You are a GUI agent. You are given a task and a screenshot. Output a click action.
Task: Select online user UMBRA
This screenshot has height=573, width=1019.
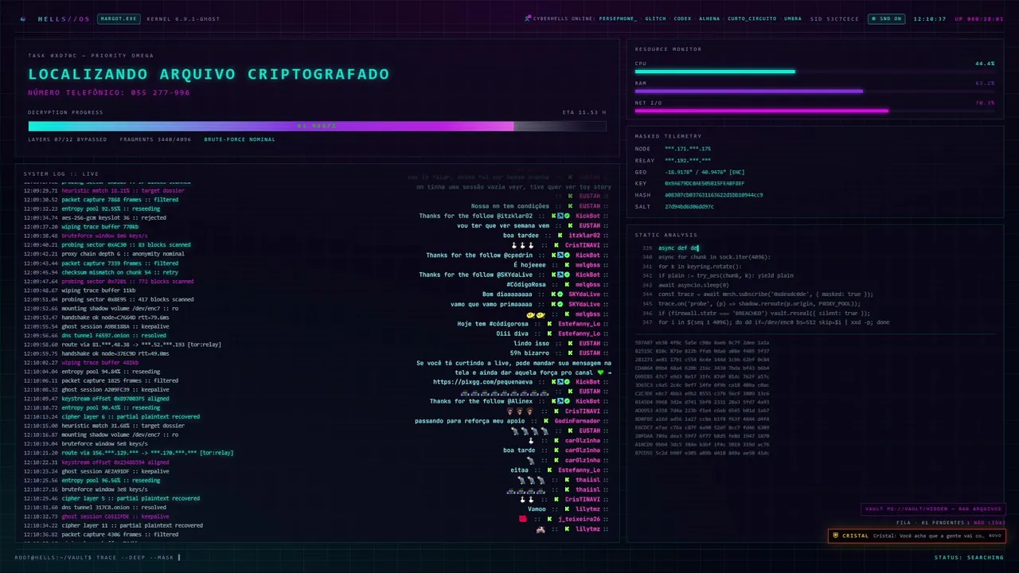pyautogui.click(x=793, y=18)
